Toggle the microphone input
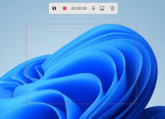 93,8
